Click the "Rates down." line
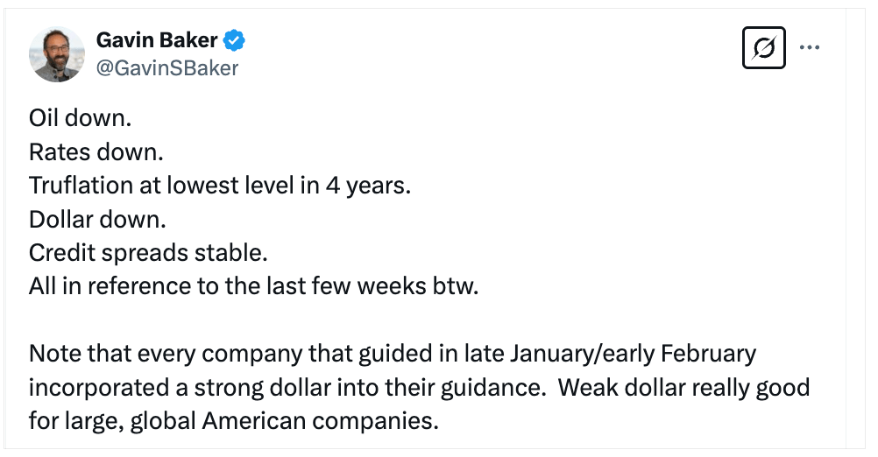Image resolution: width=878 pixels, height=457 pixels. 96,153
